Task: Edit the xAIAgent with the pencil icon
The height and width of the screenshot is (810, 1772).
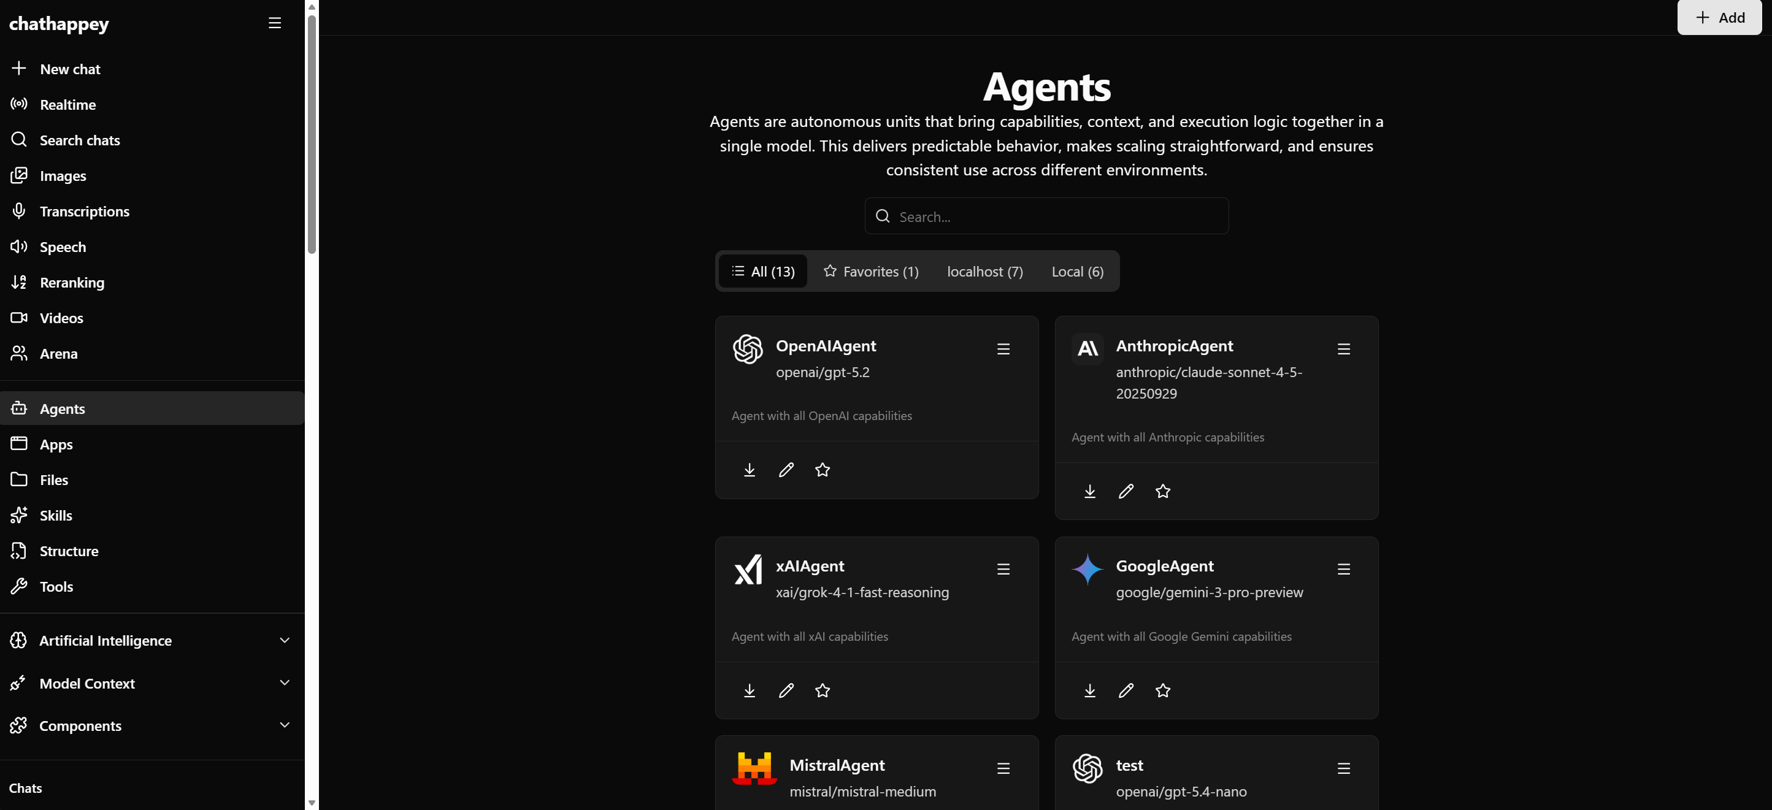Action: pyautogui.click(x=786, y=690)
